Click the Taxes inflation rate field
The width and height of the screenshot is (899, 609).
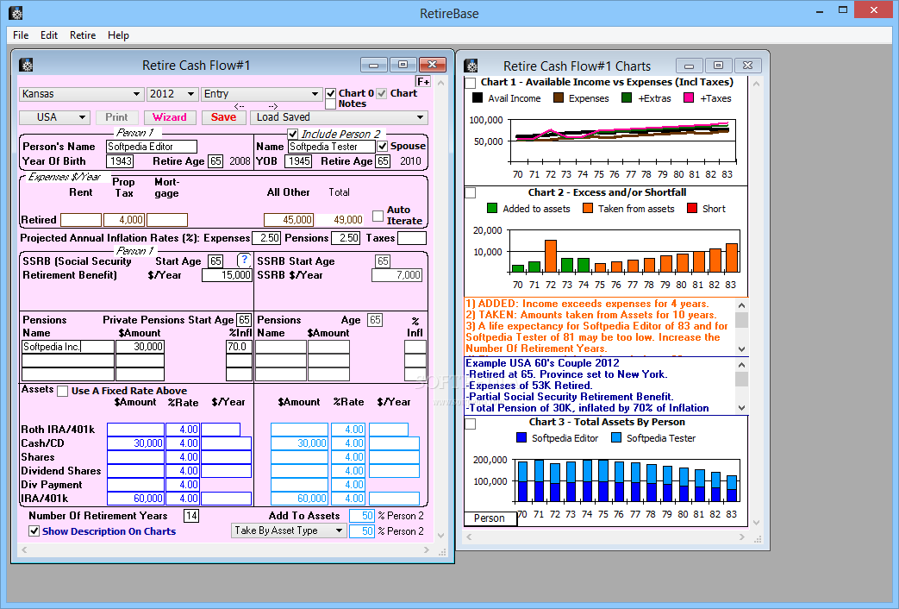point(412,237)
